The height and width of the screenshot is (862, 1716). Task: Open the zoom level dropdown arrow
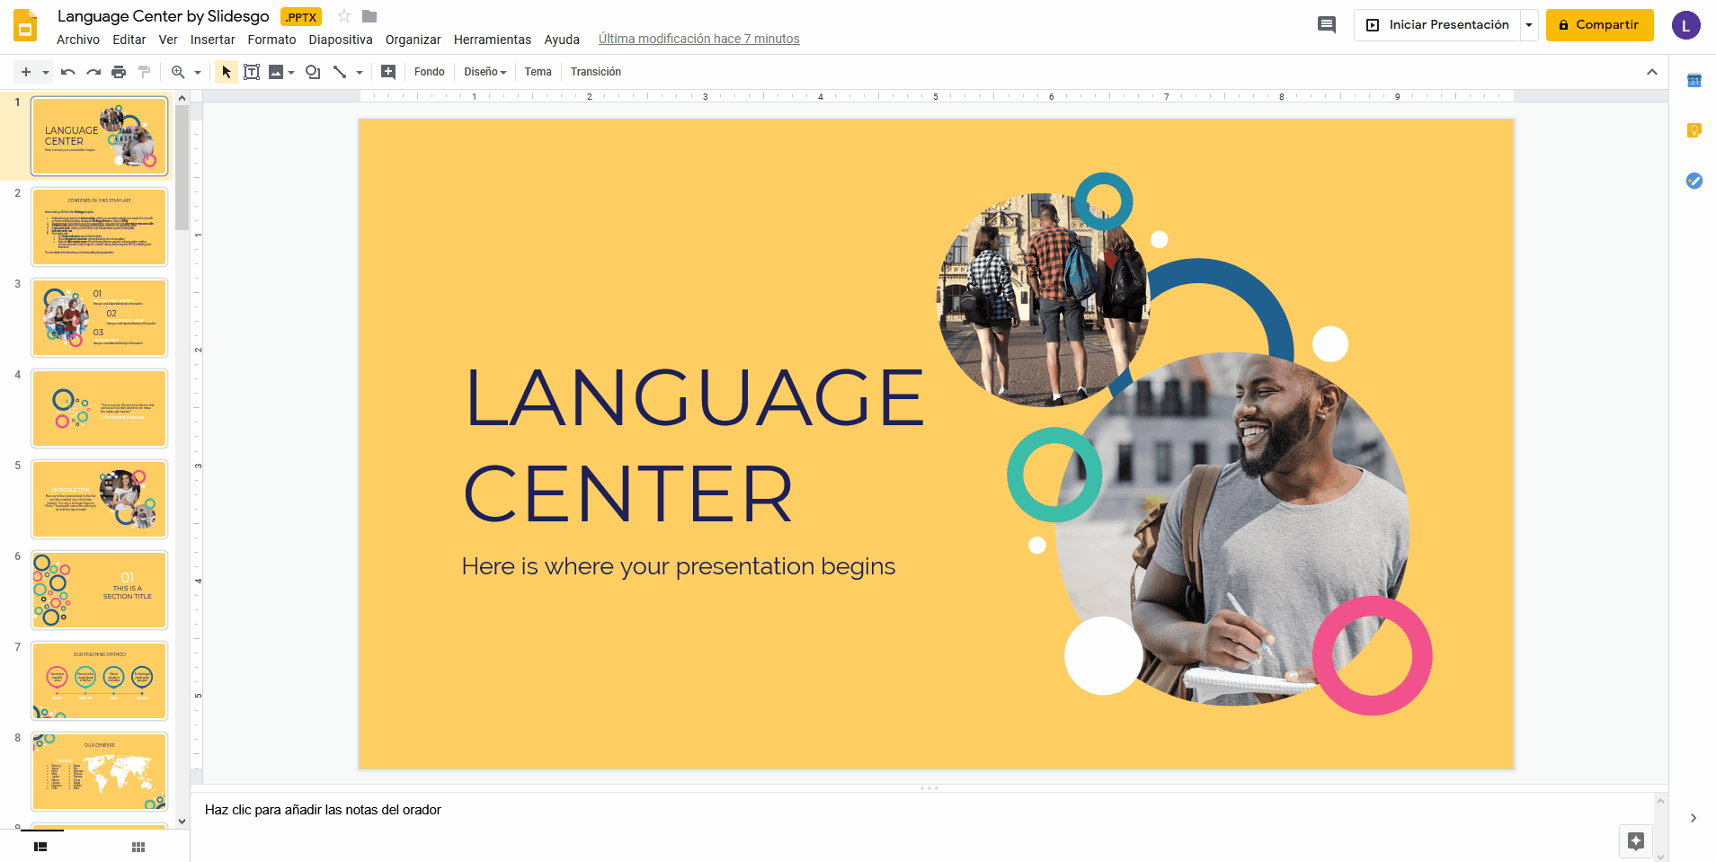198,72
